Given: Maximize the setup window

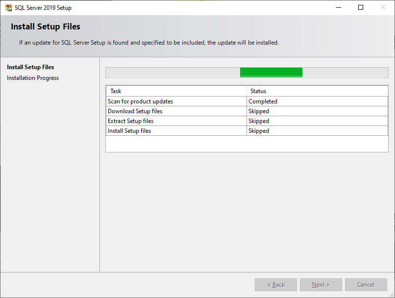Looking at the screenshot, I should coord(361,7).
